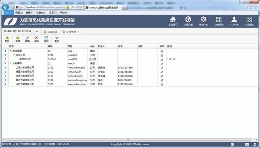The image size is (260, 148).
Task: Click 安全退出 logout X icon
Action: click(x=249, y=19)
